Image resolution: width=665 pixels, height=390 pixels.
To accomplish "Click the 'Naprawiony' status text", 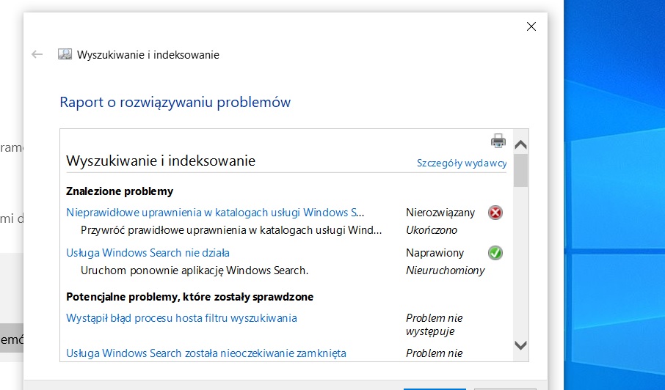I will pos(435,253).
